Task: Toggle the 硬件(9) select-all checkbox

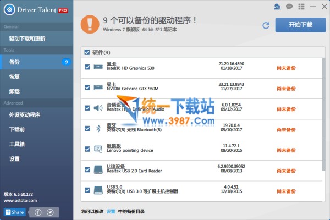Action: (87, 52)
